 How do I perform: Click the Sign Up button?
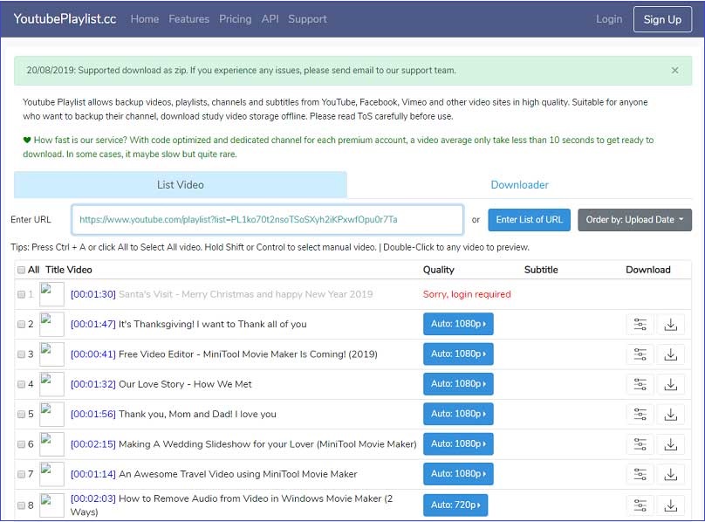coord(662,19)
